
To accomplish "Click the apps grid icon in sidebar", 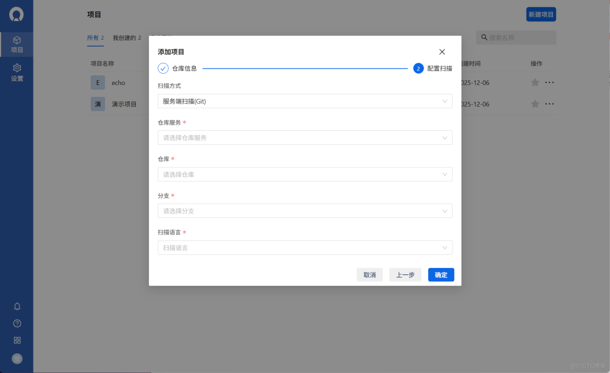I will tap(17, 340).
